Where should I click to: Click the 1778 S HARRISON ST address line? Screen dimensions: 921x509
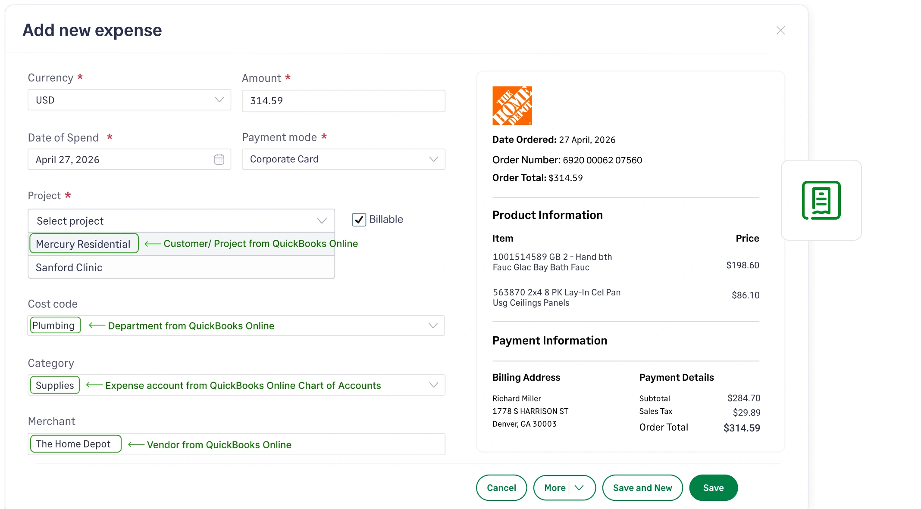pyautogui.click(x=530, y=411)
